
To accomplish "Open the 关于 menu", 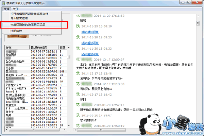I will click(16, 9).
